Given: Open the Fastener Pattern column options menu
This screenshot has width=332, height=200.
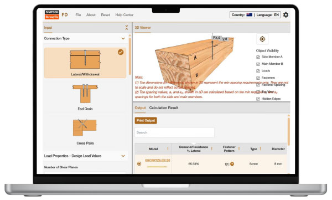Looking at the screenshot, I should coord(239,148).
